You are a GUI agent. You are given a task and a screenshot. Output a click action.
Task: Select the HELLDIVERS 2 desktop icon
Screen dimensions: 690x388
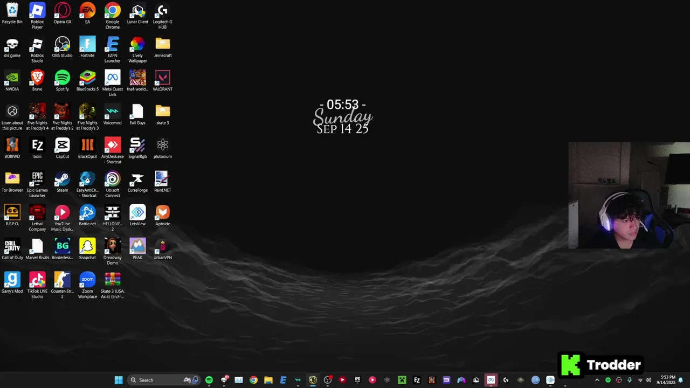point(112,218)
